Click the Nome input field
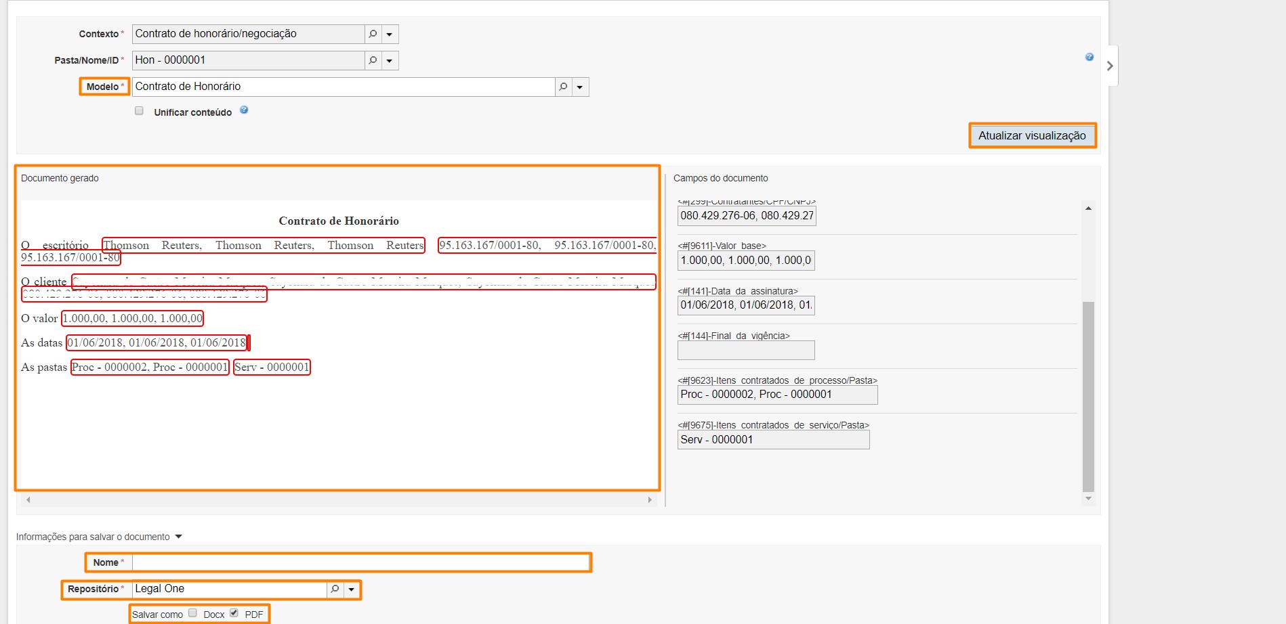The height and width of the screenshot is (624, 1286). coord(361,562)
